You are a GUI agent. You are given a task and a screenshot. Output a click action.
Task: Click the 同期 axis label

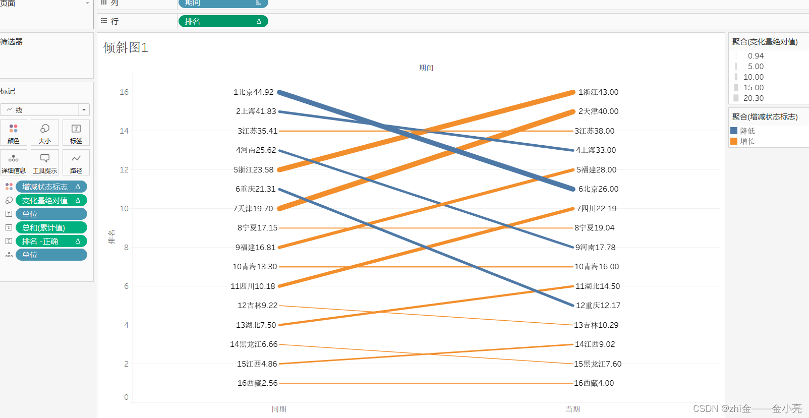(x=279, y=409)
